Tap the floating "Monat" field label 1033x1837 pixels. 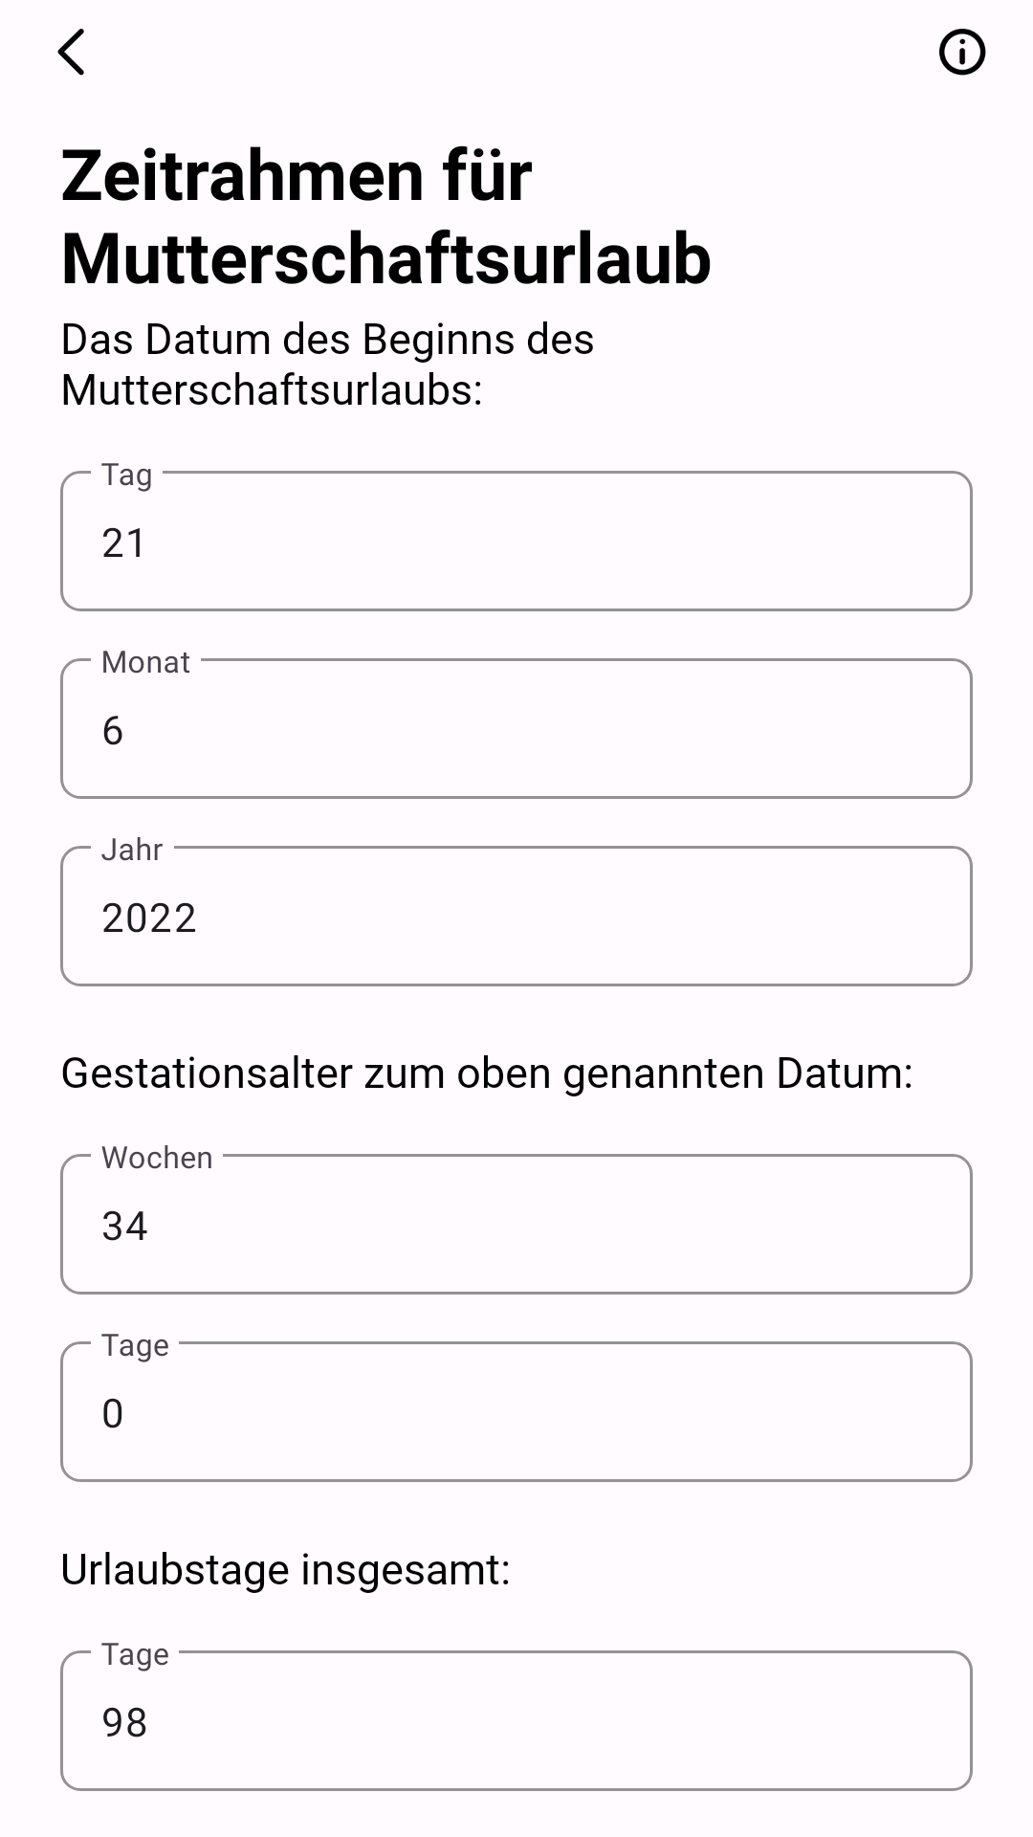click(x=145, y=662)
